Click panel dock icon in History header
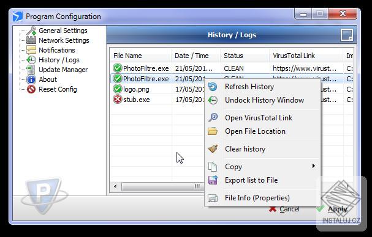The width and height of the screenshot is (372, 237). point(347,35)
